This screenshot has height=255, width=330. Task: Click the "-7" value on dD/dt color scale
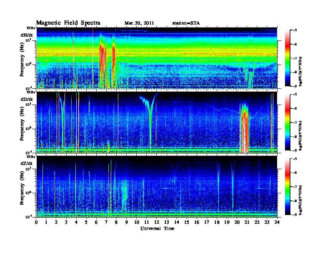click(295, 122)
